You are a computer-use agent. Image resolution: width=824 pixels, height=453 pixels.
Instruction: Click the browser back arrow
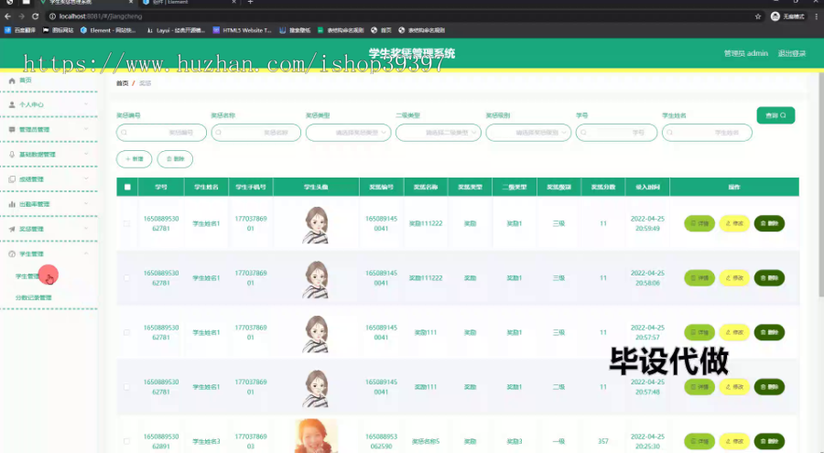pos(7,16)
